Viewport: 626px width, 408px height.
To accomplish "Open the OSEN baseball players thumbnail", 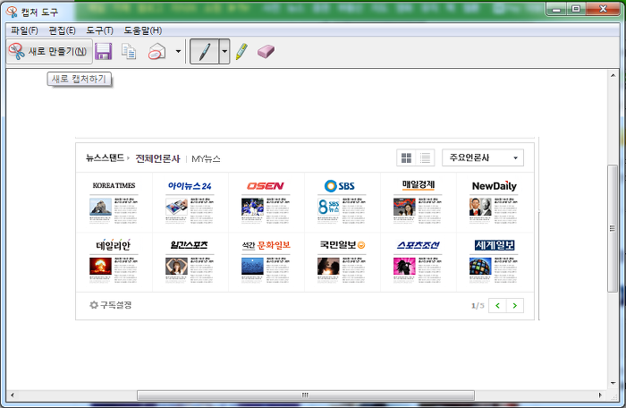I will (x=253, y=207).
